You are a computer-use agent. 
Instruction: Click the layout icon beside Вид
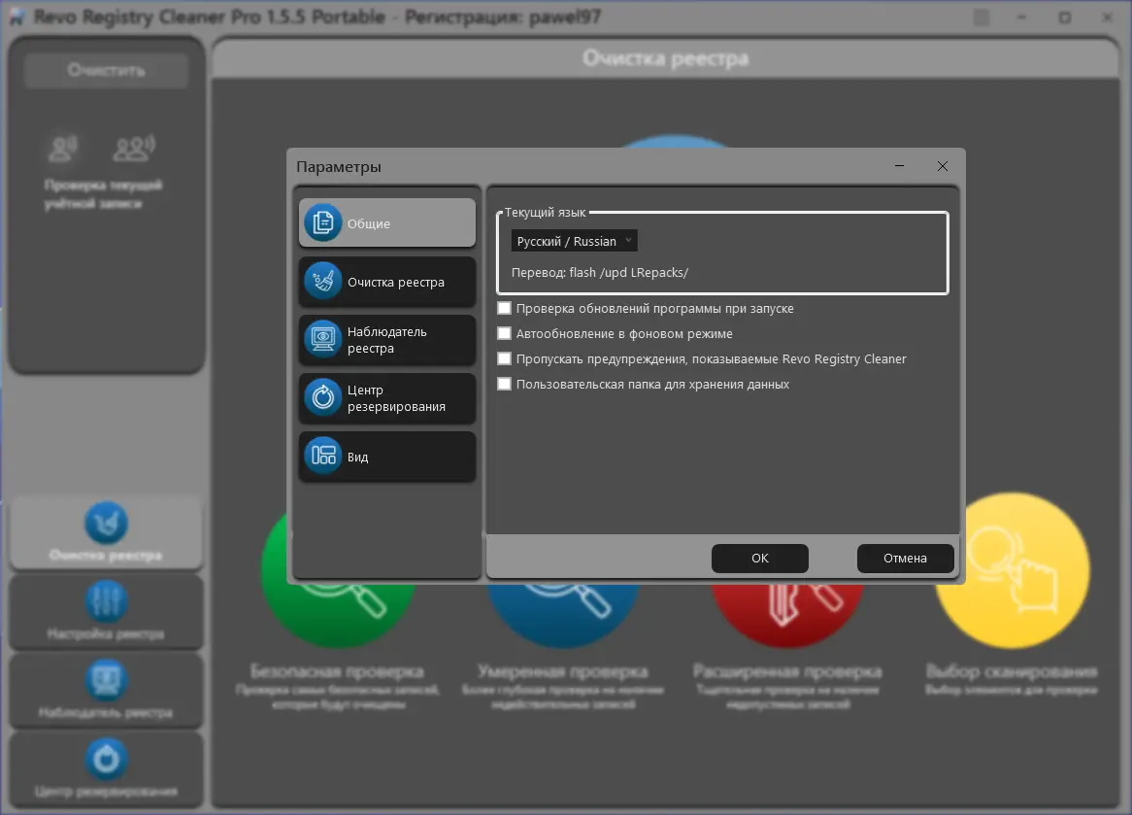322,456
